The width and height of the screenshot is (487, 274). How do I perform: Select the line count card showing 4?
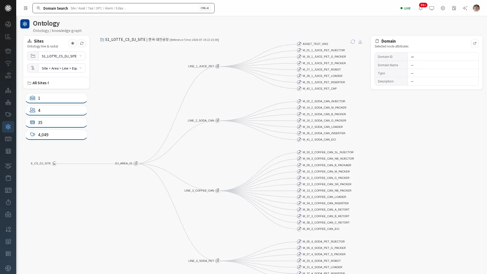point(56,110)
